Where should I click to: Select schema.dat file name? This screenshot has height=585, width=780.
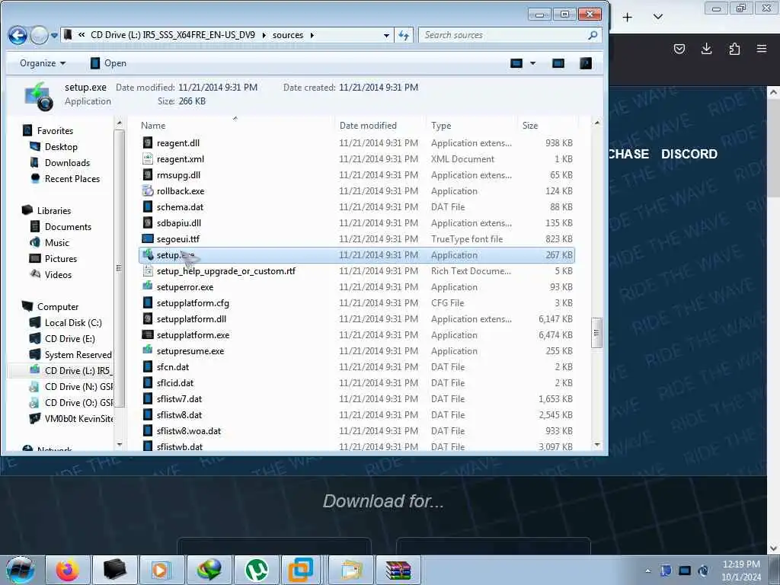tap(180, 207)
